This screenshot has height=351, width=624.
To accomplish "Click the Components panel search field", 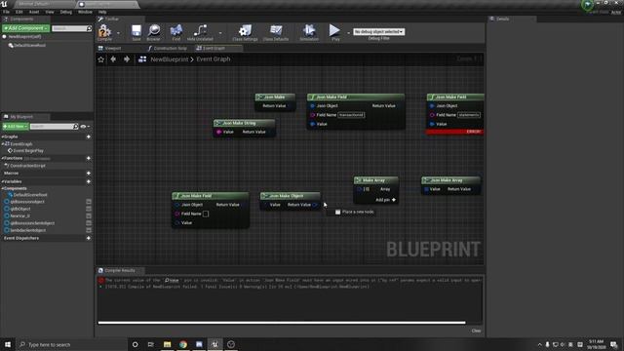I will [x=71, y=28].
